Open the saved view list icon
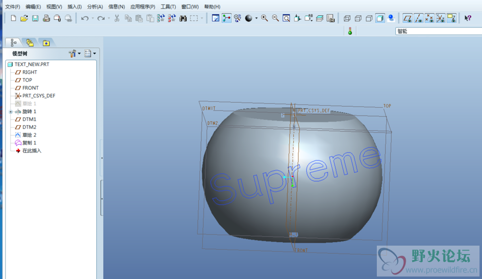The width and height of the screenshot is (482, 279). tap(309, 18)
